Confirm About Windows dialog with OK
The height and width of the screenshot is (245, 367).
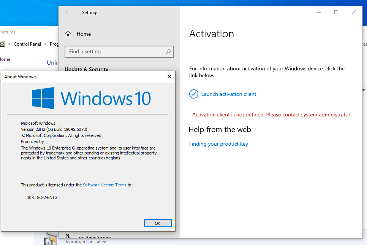tap(158, 223)
